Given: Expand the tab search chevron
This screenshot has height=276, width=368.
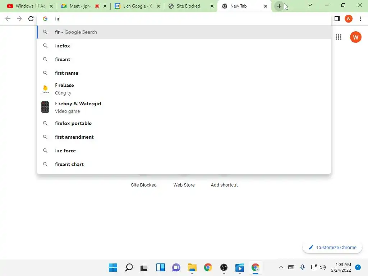Looking at the screenshot, I should [x=310, y=5].
